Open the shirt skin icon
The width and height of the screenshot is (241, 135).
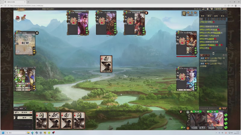point(212,9)
